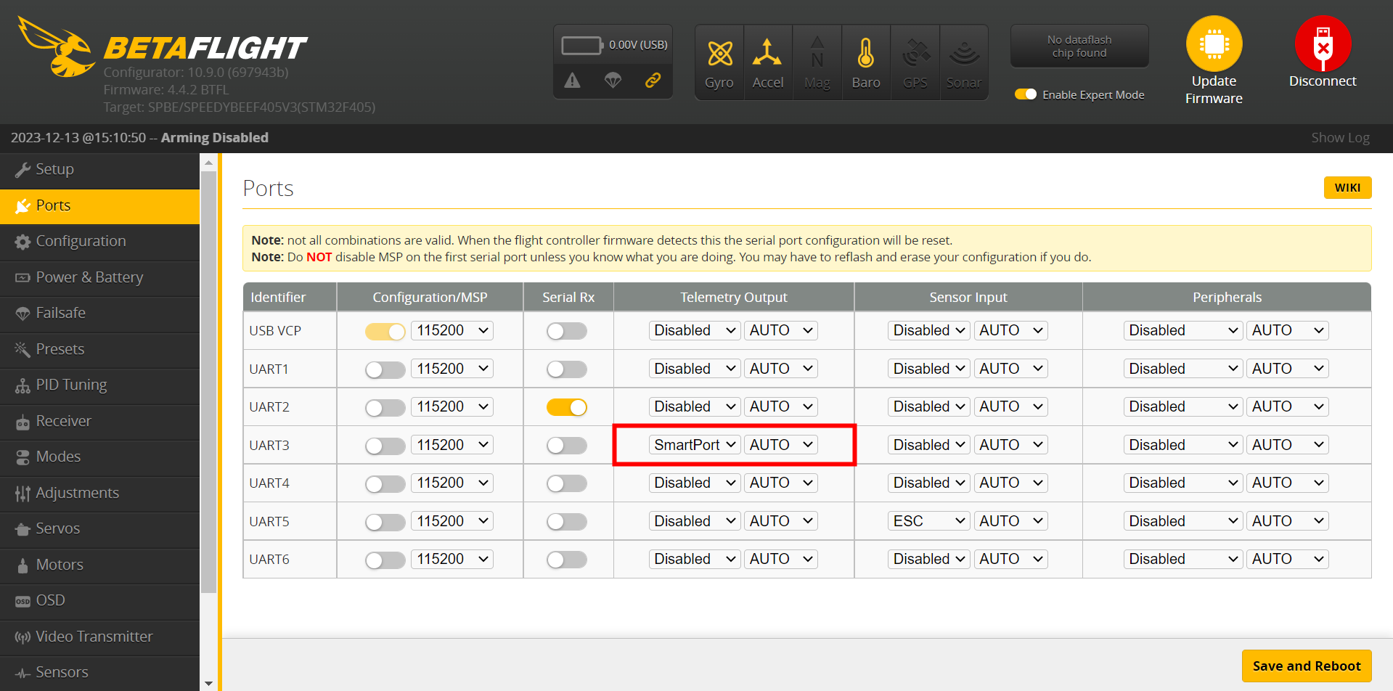Viewport: 1393px width, 691px height.
Task: Click sidebar scrollbar up arrow
Action: click(x=208, y=163)
